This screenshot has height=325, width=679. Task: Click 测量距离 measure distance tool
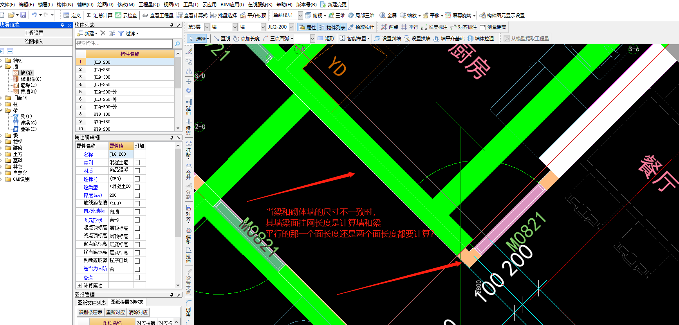point(493,27)
